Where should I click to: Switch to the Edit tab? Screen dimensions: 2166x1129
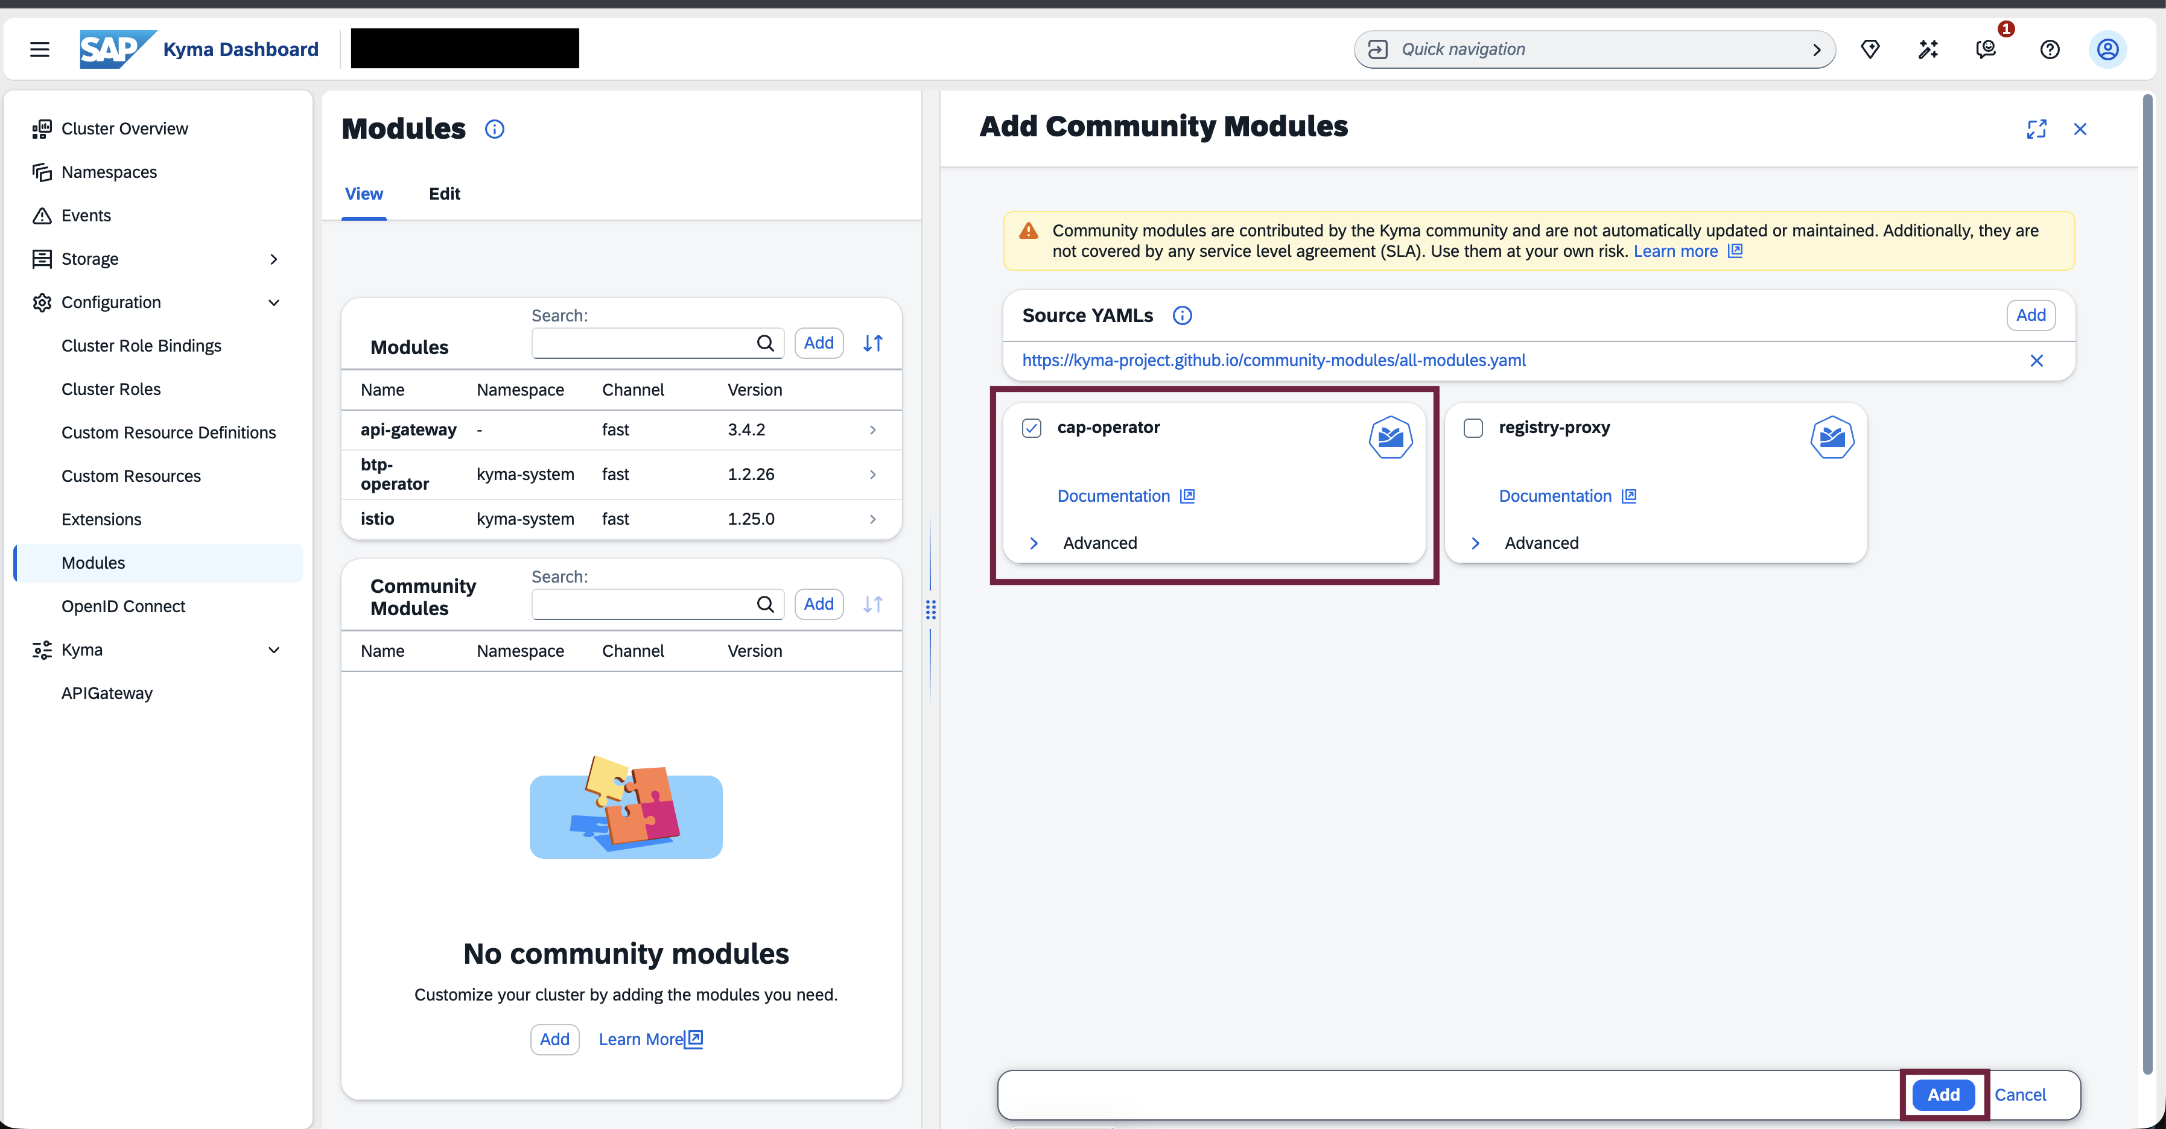[x=444, y=194]
